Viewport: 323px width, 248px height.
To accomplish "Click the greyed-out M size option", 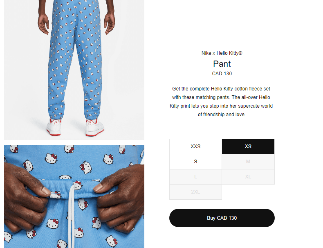I will (x=248, y=162).
